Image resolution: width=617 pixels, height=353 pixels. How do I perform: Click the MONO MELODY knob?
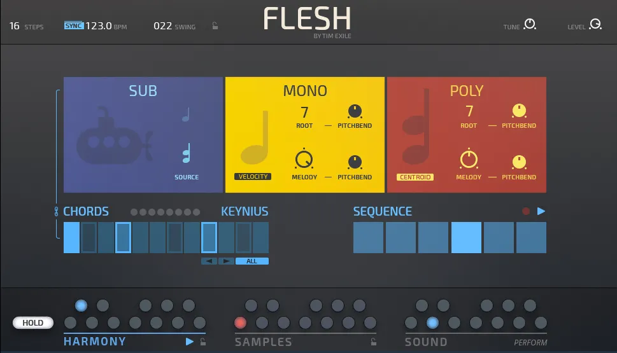point(304,160)
